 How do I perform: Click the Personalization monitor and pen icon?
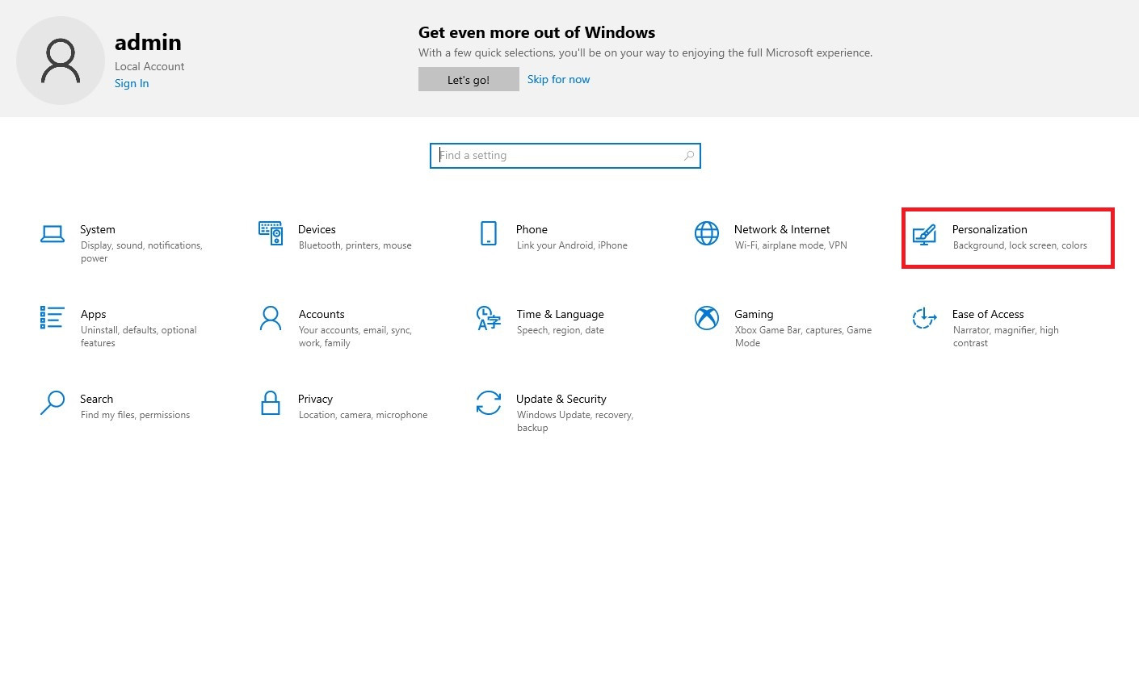pyautogui.click(x=924, y=235)
